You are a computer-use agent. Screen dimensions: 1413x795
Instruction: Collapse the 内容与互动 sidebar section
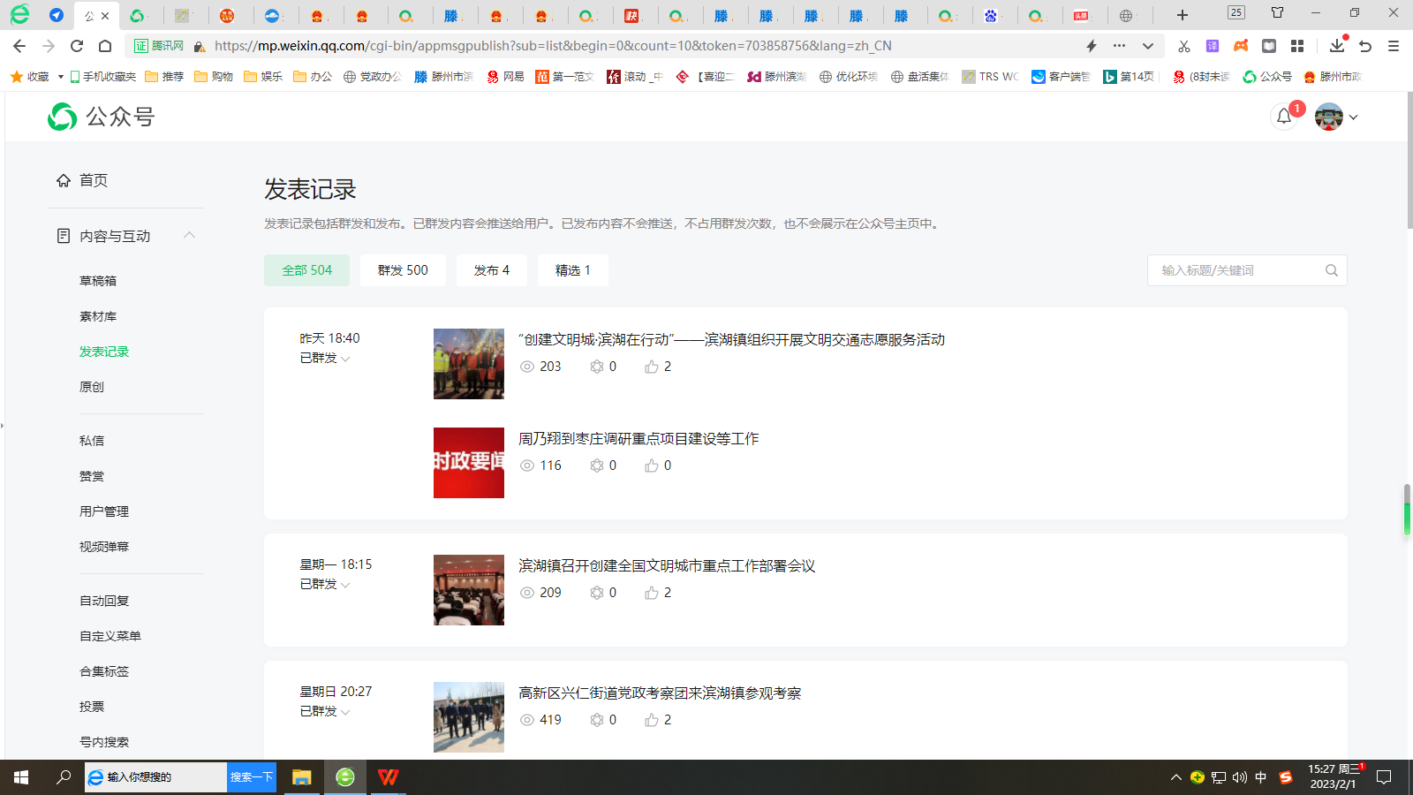click(x=189, y=235)
